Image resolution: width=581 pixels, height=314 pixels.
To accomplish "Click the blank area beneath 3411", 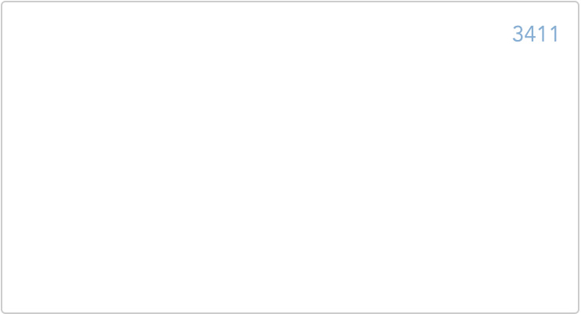I will [x=290, y=179].
